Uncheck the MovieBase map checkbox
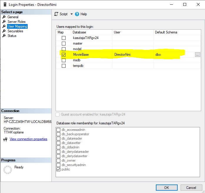 click(64, 55)
